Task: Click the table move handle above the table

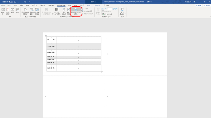Action: pyautogui.click(x=46, y=35)
